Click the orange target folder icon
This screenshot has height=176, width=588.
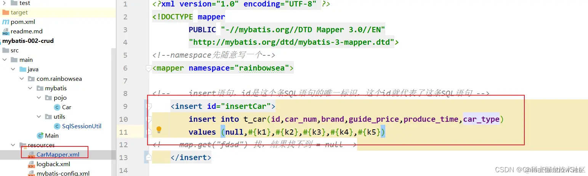[x=5, y=13]
